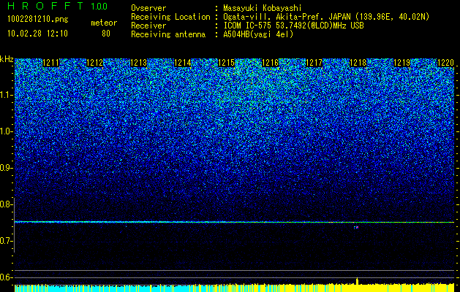The width and height of the screenshot is (460, 292).
Task: Click the gray vertical range bar by the frequency axis
Action: click(x=15, y=225)
